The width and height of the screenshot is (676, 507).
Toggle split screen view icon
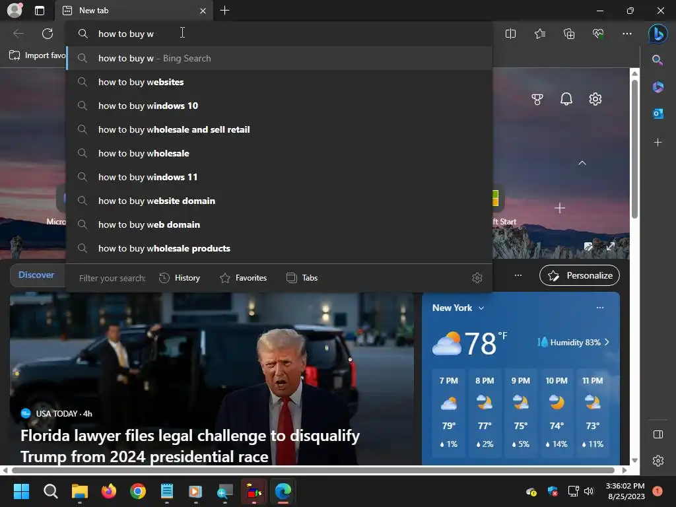click(510, 34)
